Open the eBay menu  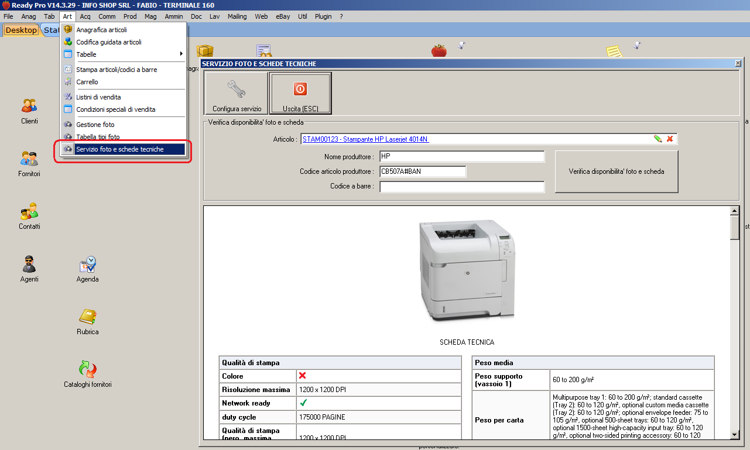283,16
